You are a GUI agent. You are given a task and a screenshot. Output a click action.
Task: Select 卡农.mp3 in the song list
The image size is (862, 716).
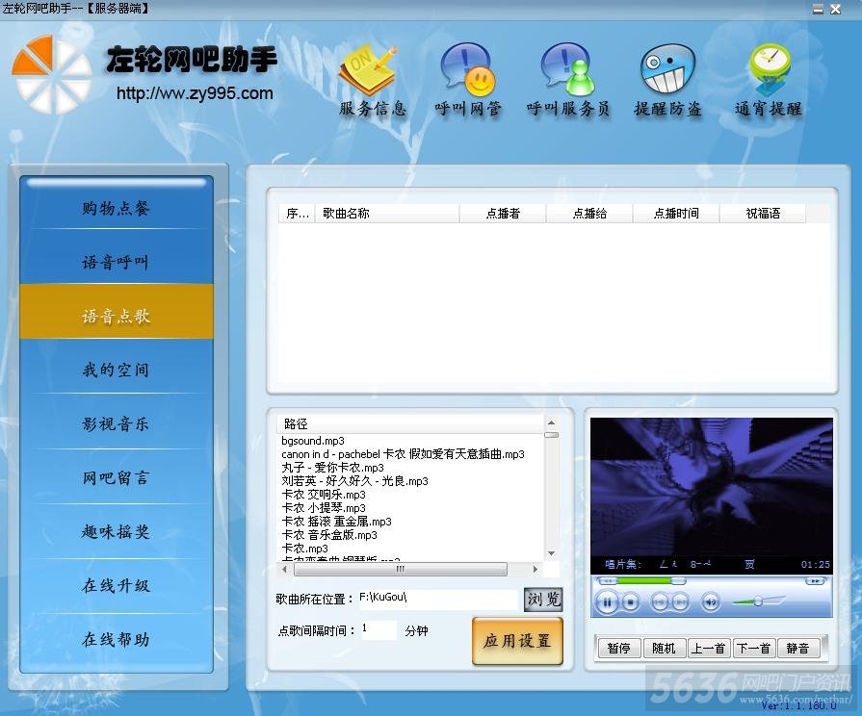click(x=304, y=549)
